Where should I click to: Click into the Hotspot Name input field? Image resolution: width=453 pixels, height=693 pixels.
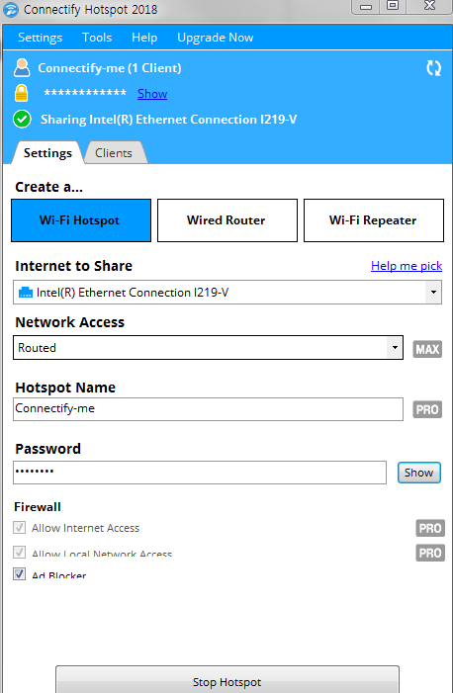[x=208, y=409]
